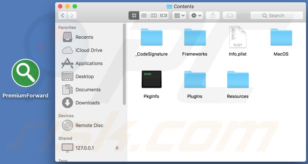Switch to cover flow view
308x164 pixels.
tap(164, 15)
